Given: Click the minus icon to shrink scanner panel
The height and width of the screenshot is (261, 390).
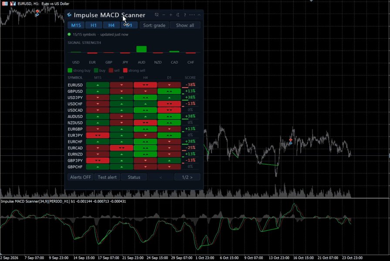Looking at the screenshot, I should [164, 15].
